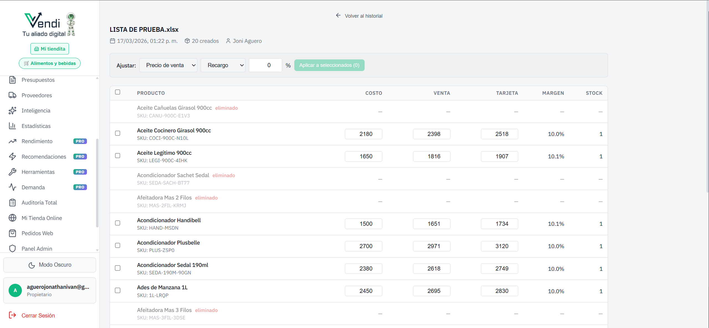Open Estadísticas via its chart icon

pos(13,126)
